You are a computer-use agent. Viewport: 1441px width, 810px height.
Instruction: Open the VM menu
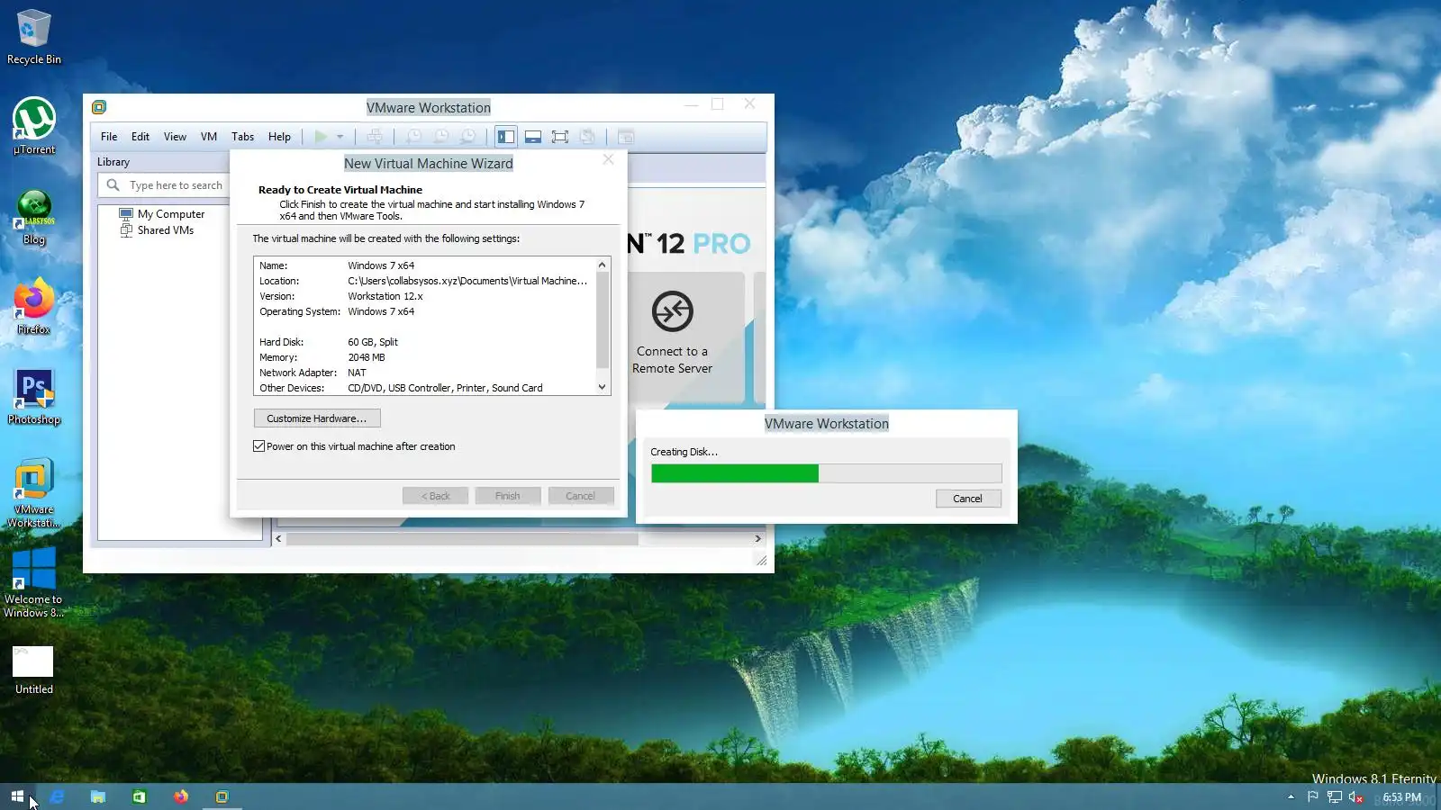pyautogui.click(x=209, y=137)
